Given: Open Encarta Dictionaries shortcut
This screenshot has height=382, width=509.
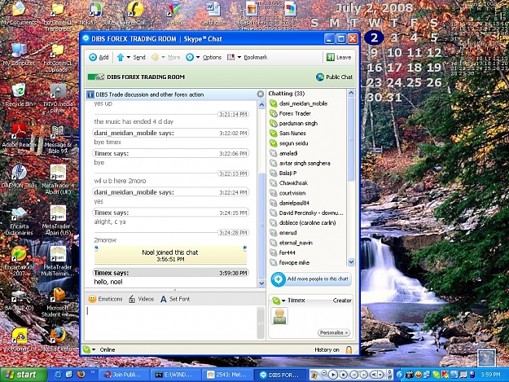Looking at the screenshot, I should tap(19, 221).
